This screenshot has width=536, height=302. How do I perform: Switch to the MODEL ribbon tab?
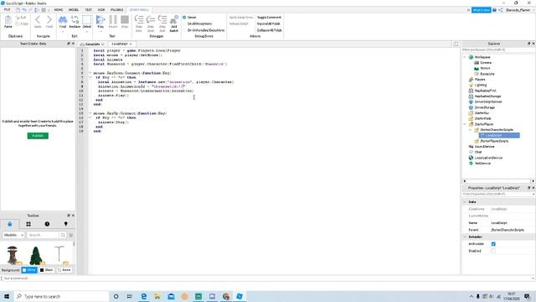[x=74, y=10]
